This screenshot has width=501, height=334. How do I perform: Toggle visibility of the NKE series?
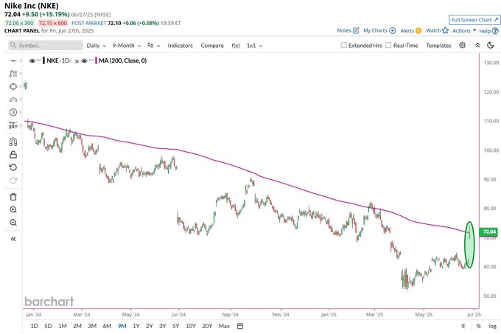(32, 60)
